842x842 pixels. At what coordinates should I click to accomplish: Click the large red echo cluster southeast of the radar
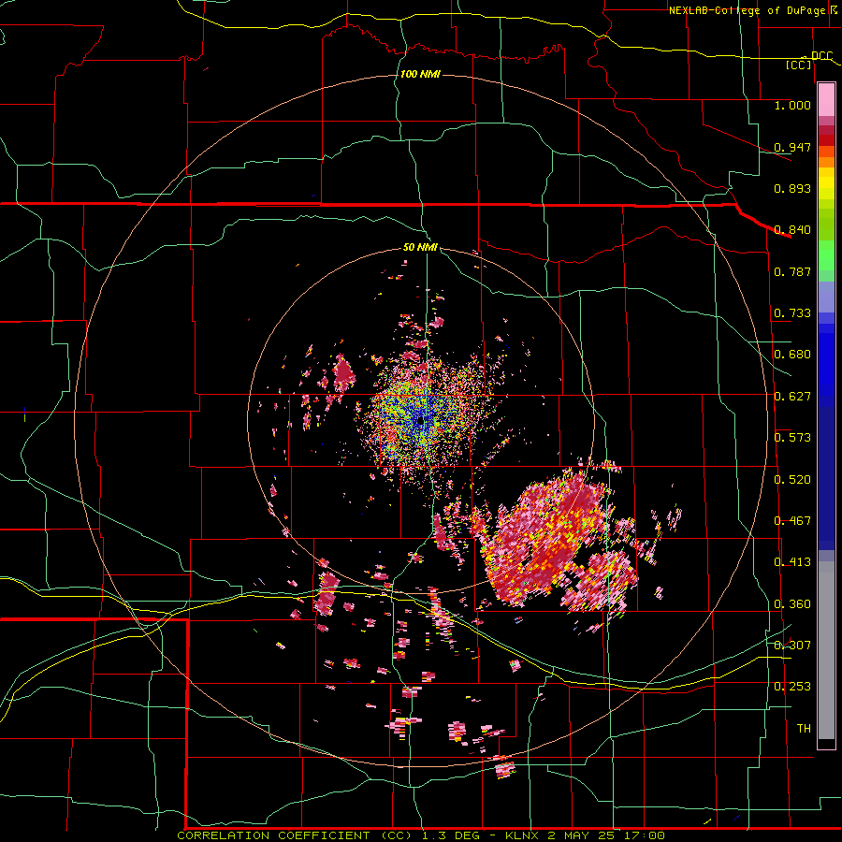pyautogui.click(x=559, y=540)
